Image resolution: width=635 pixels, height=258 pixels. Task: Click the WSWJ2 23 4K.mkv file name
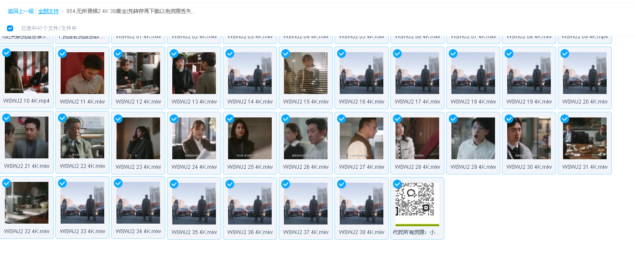[x=138, y=167]
